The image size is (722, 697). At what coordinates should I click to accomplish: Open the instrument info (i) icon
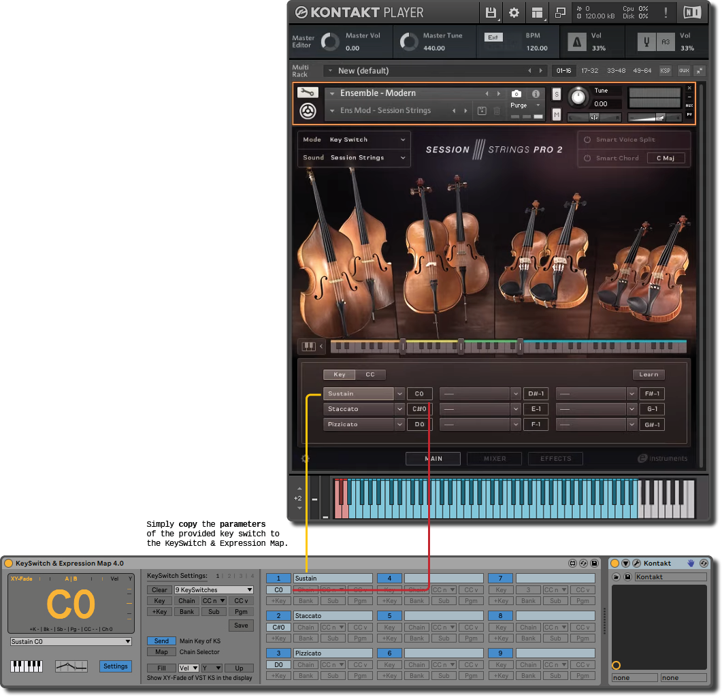(x=536, y=94)
